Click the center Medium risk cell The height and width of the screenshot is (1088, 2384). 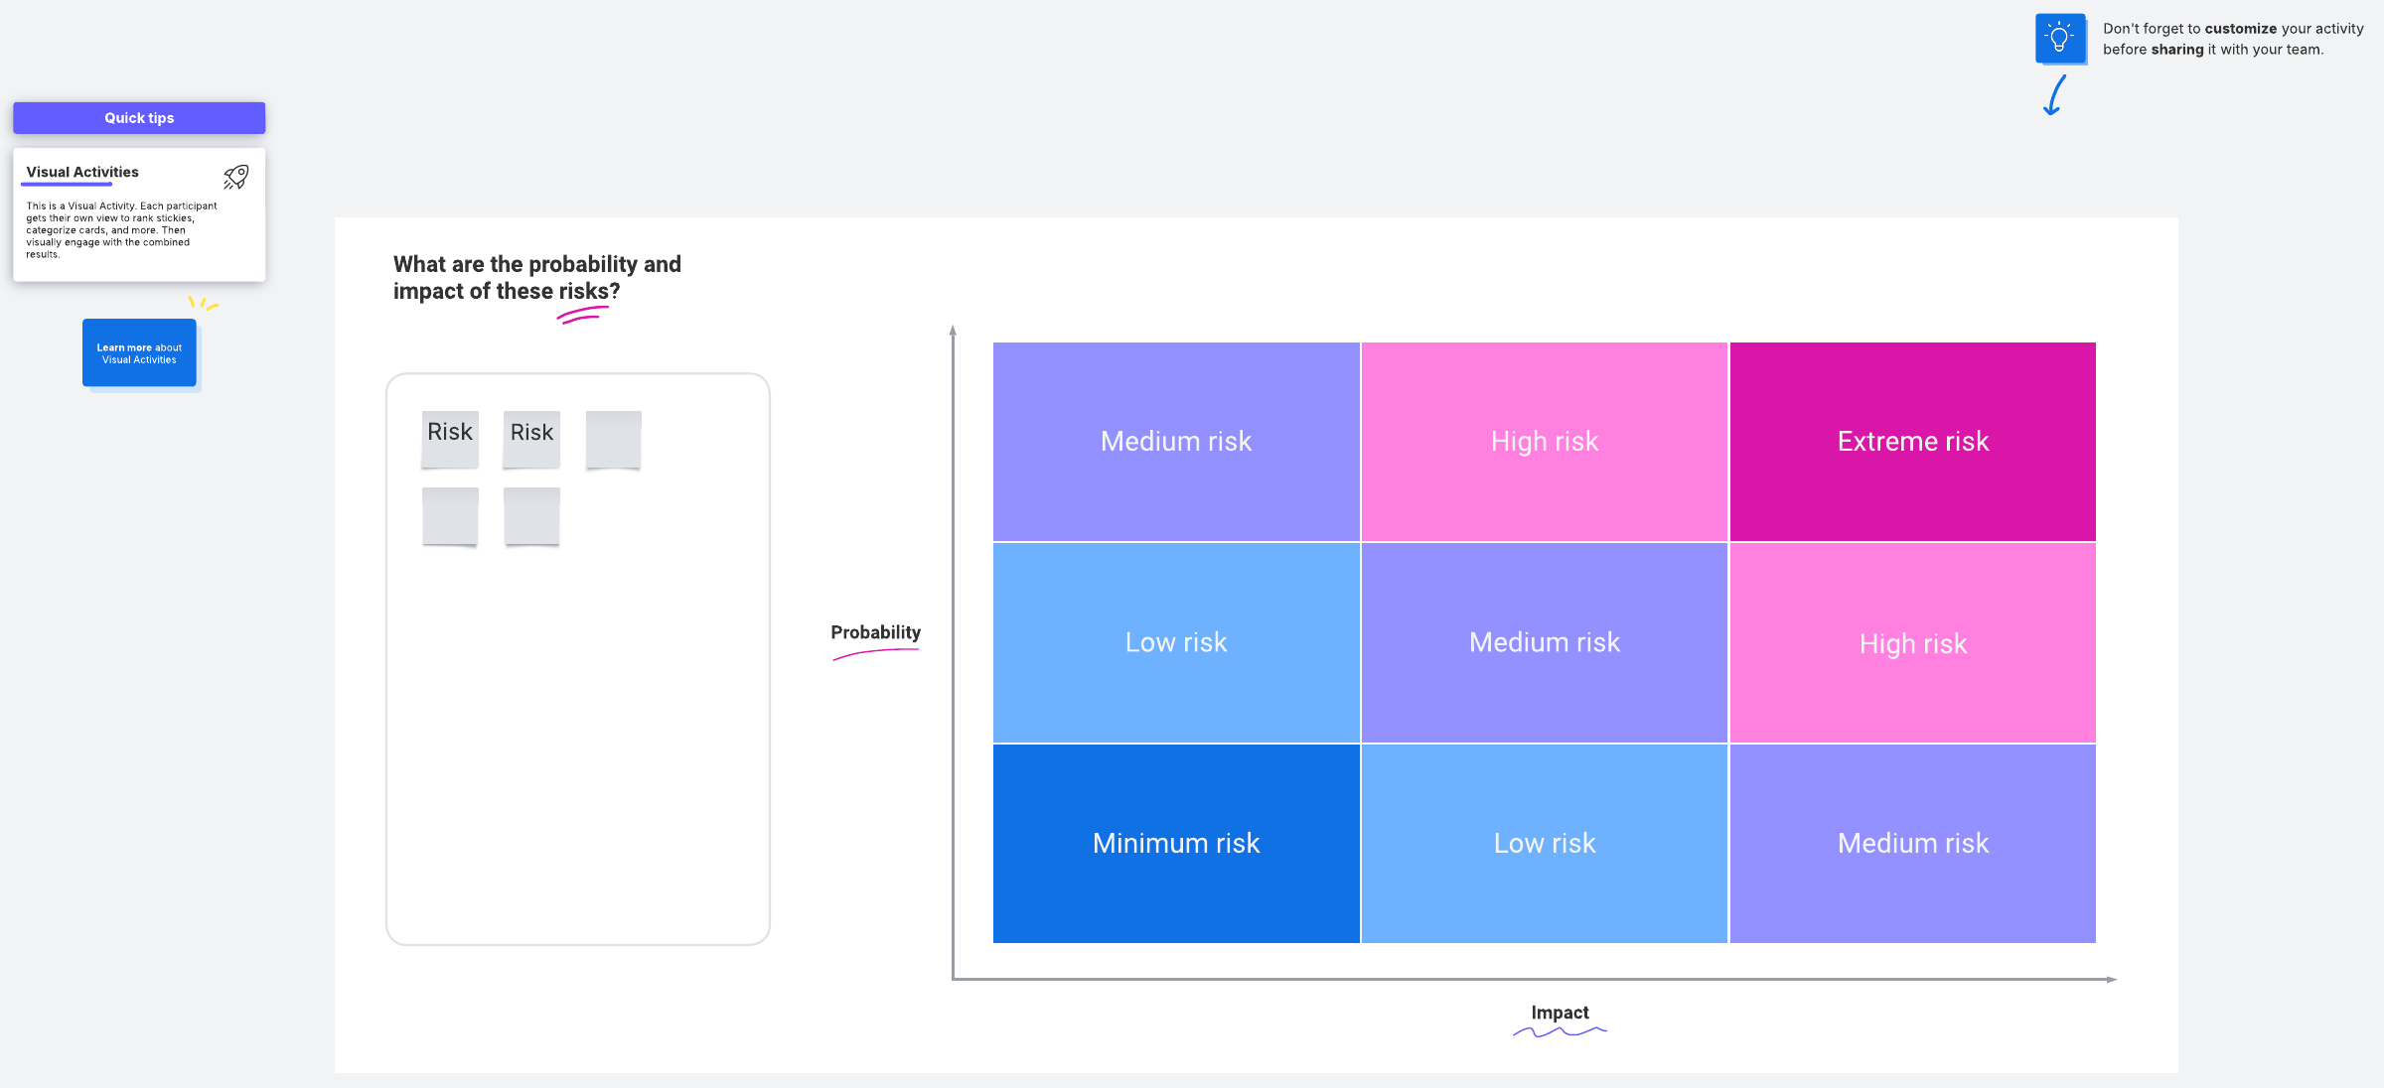(1544, 642)
